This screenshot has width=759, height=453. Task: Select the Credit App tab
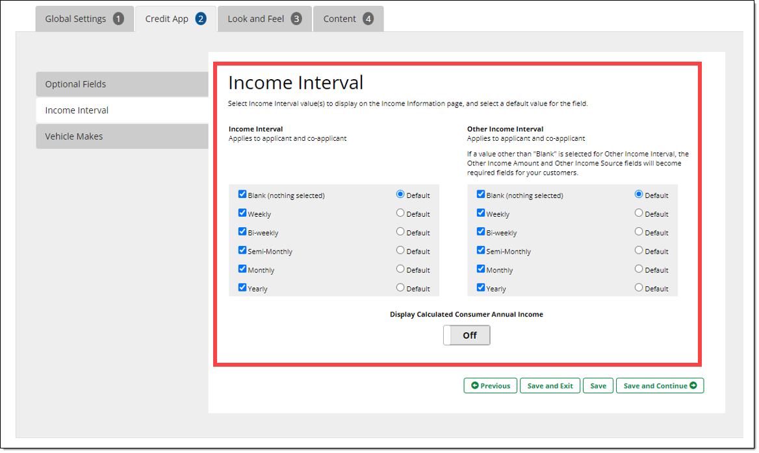click(x=175, y=19)
